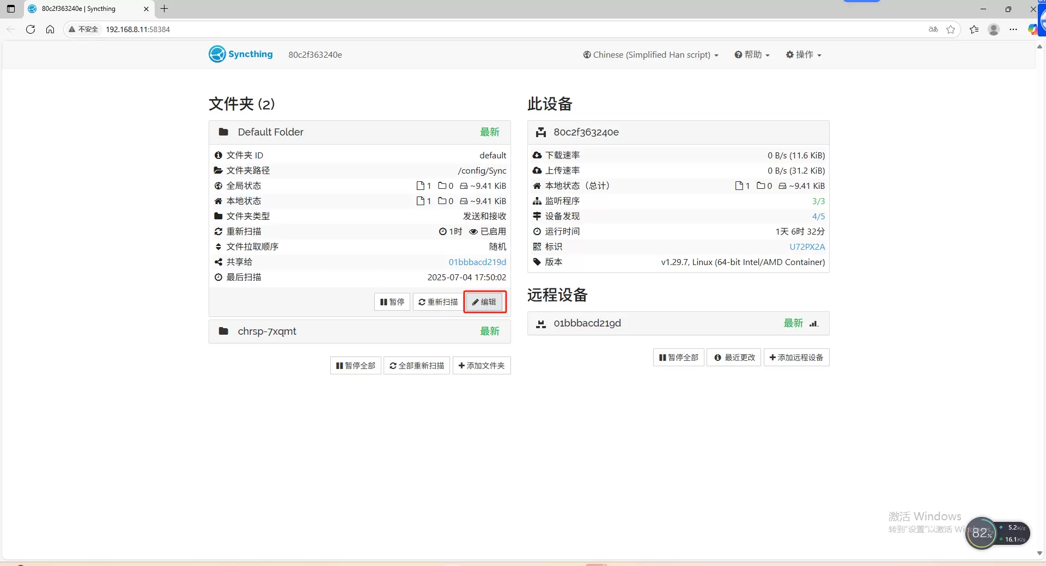
Task: Click the Syncthing logo icon
Action: (217, 54)
